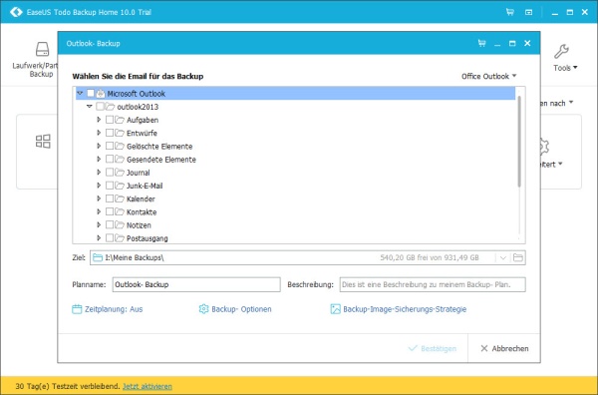Open Backup-Image-Sicherungs-Strategie link
598x395 pixels.
(x=405, y=309)
